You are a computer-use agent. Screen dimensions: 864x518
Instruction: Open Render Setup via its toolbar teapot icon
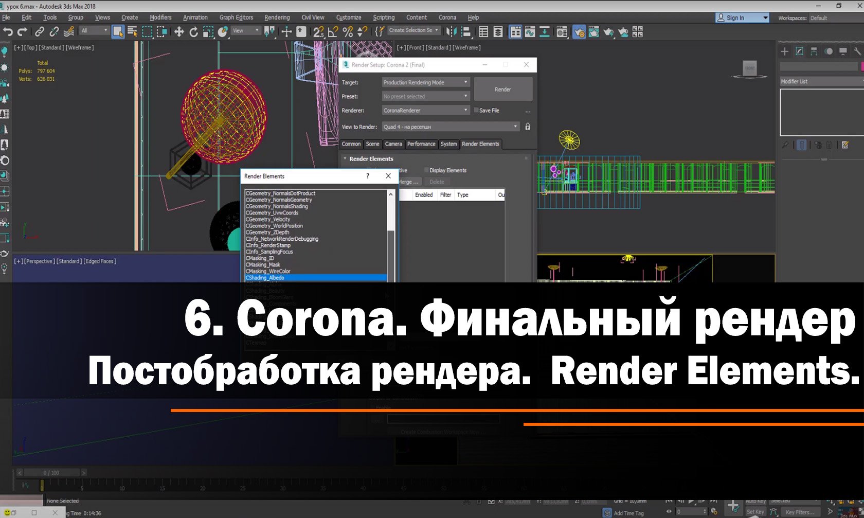coord(580,32)
